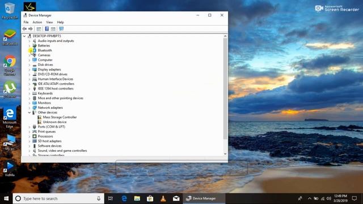363x204 pixels.
Task: Select the Recycle Bin desktop icon
Action: [10, 11]
